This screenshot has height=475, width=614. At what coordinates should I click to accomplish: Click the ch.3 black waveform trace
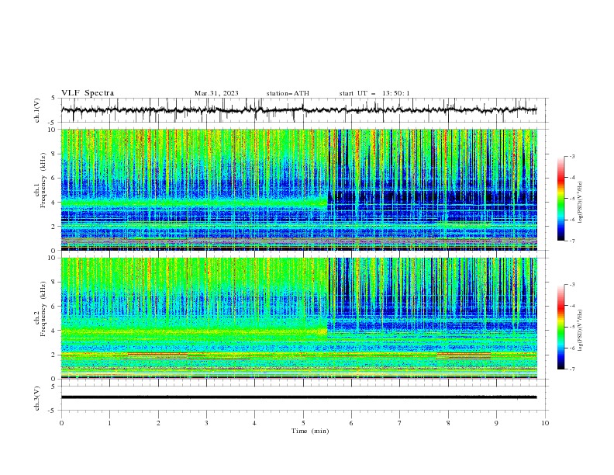tap(299, 397)
